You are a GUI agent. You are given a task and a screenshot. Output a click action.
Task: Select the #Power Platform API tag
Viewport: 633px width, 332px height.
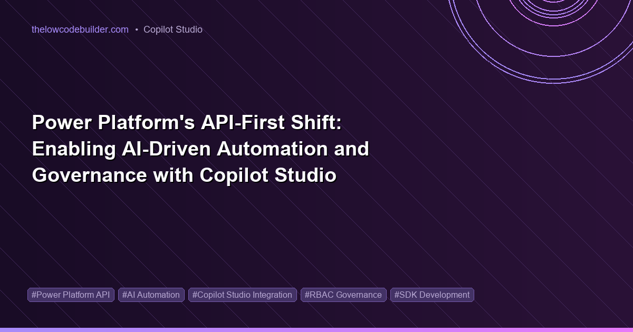point(71,295)
